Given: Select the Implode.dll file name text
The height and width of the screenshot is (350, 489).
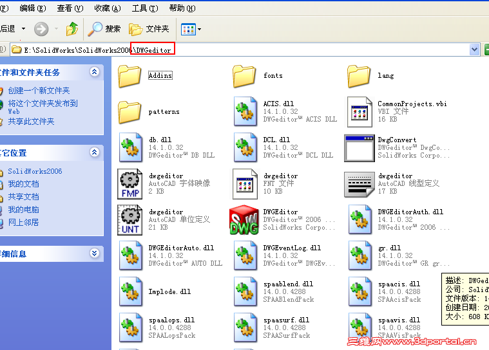Looking at the screenshot, I should click(x=169, y=291).
